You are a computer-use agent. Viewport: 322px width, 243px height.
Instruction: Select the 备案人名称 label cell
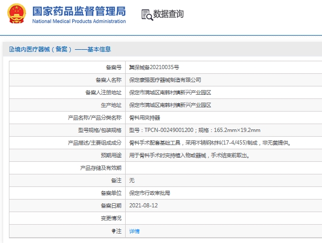coord(108,80)
